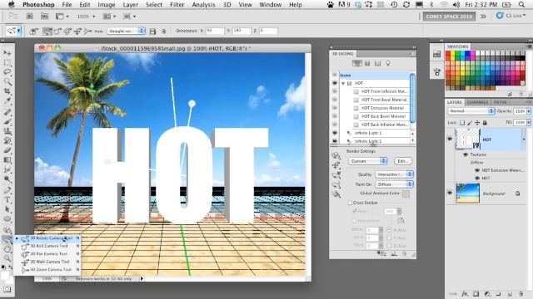Show 3D meshes filter icon
Viewport: 533px width, 299px height.
(367, 63)
